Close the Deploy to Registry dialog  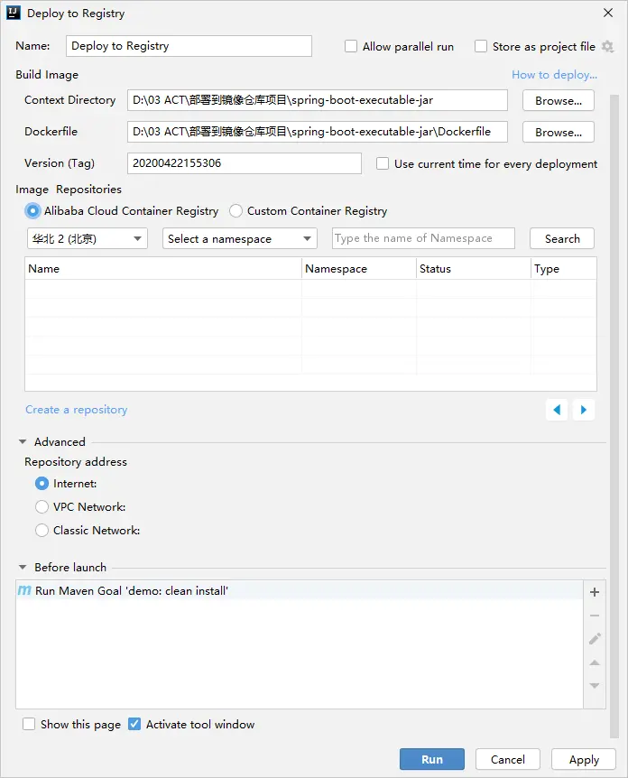(608, 13)
